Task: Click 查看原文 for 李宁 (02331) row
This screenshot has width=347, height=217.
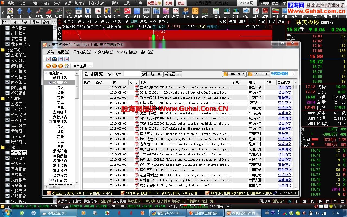Action: [x=285, y=154]
